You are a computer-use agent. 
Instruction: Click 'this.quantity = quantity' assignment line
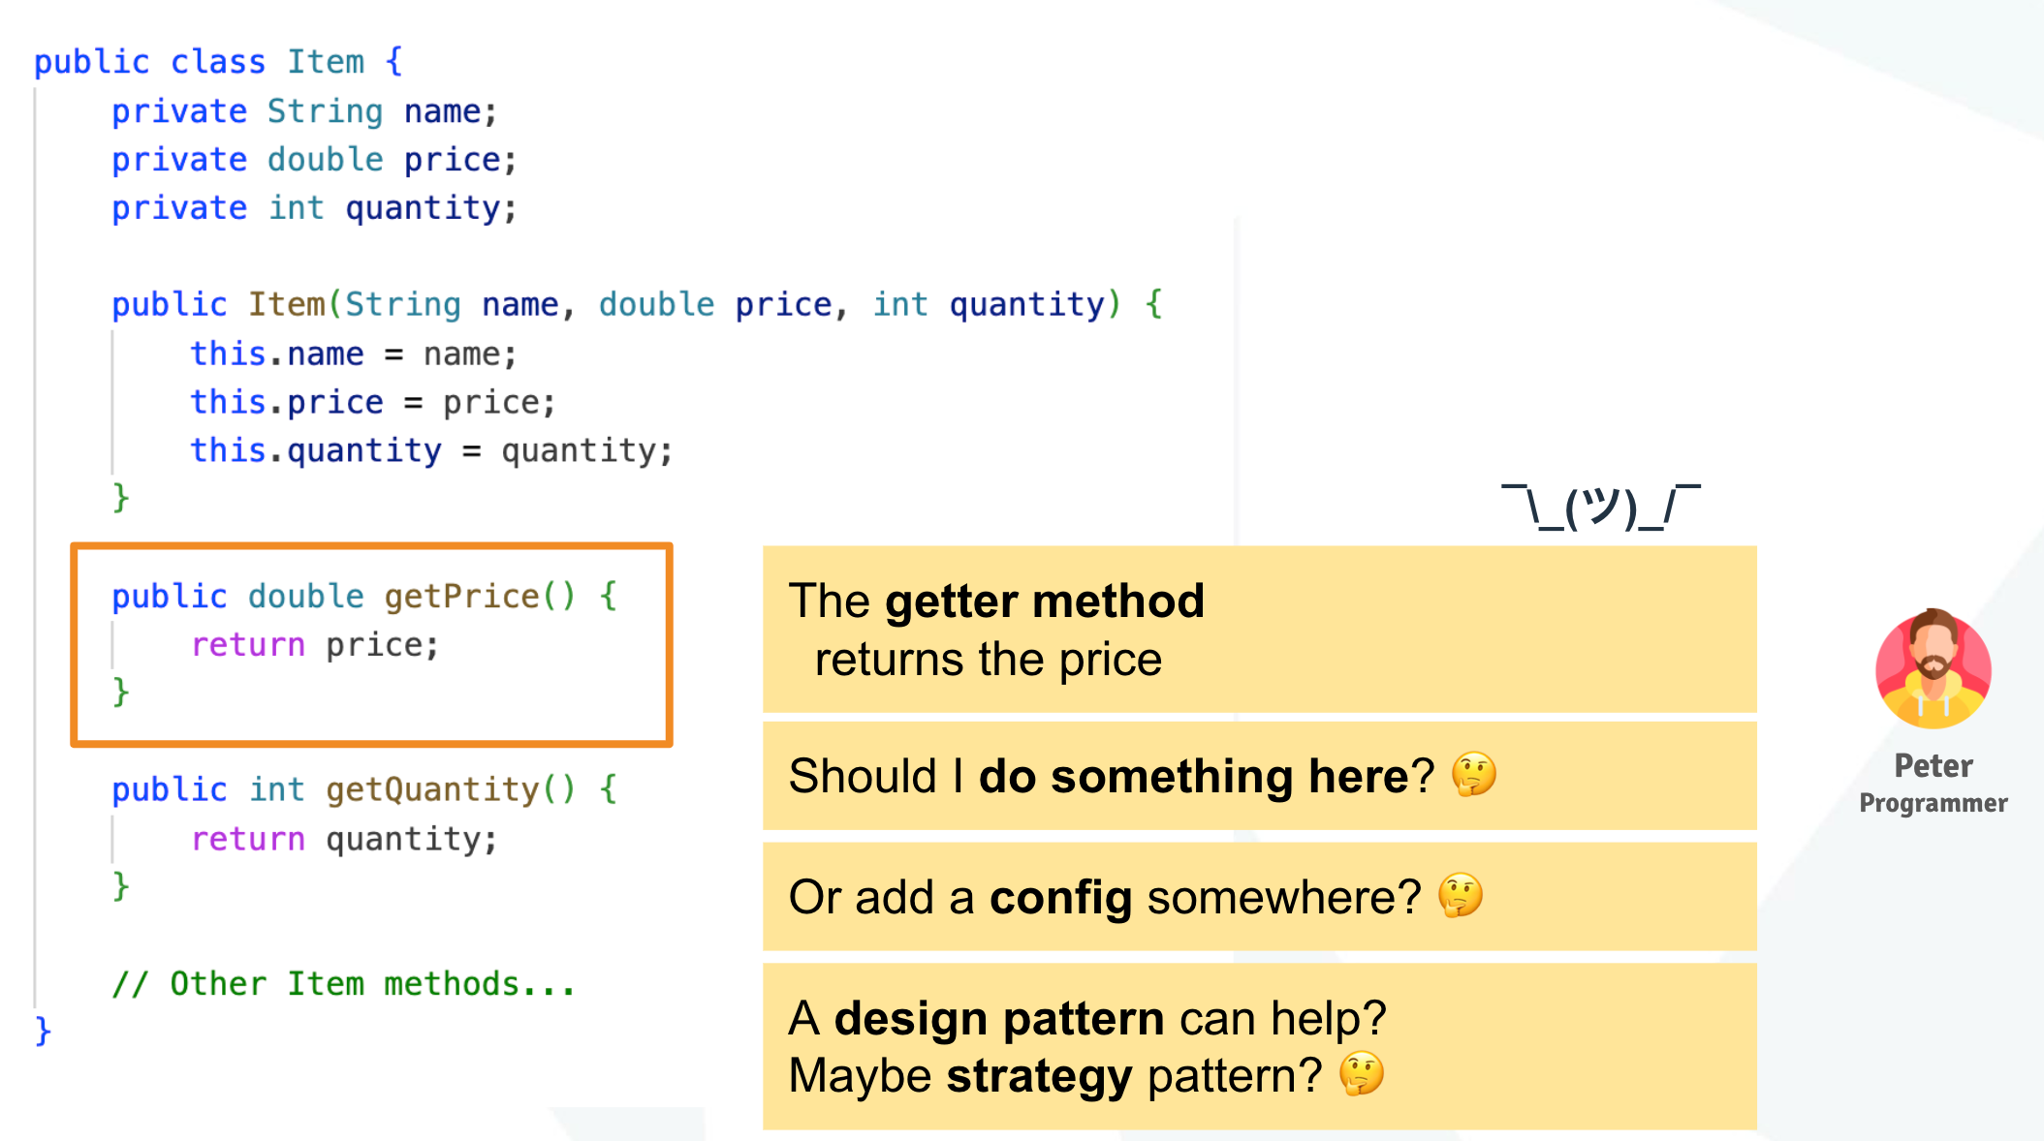click(431, 450)
